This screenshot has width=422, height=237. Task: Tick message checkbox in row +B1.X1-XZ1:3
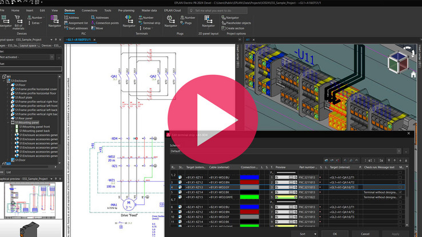[x=400, y=187]
